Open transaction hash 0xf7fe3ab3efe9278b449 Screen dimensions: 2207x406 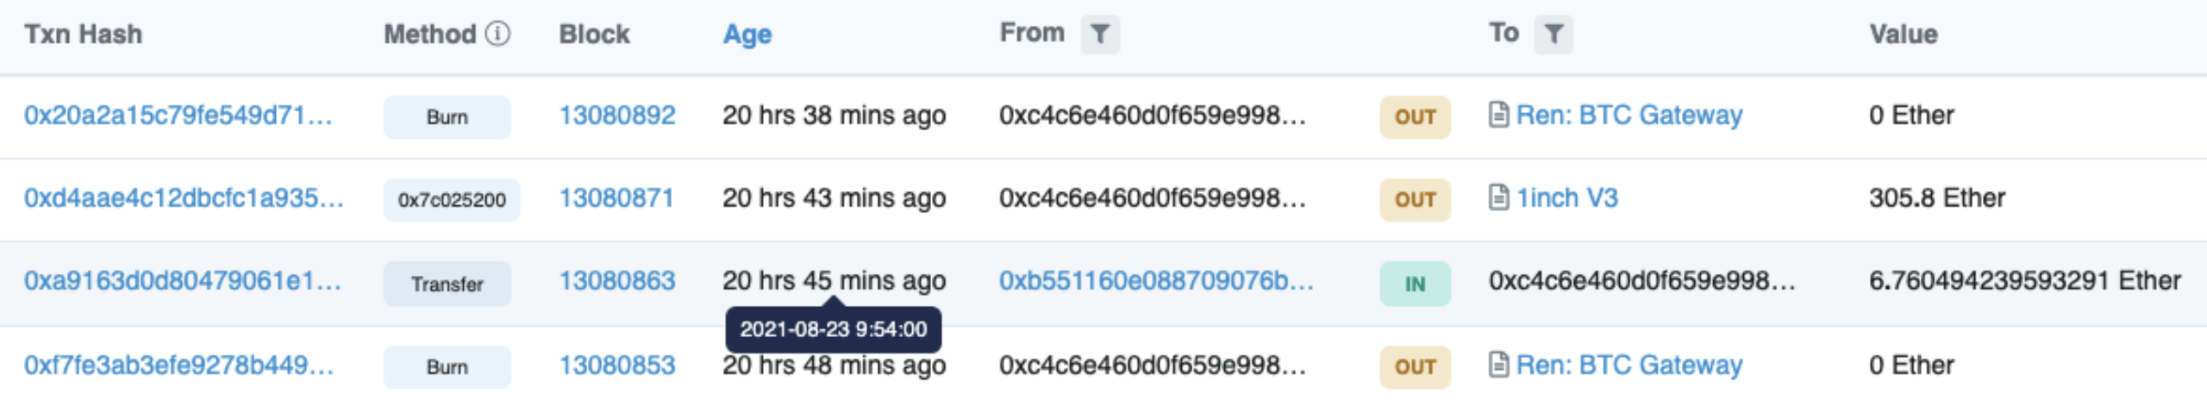pos(178,365)
